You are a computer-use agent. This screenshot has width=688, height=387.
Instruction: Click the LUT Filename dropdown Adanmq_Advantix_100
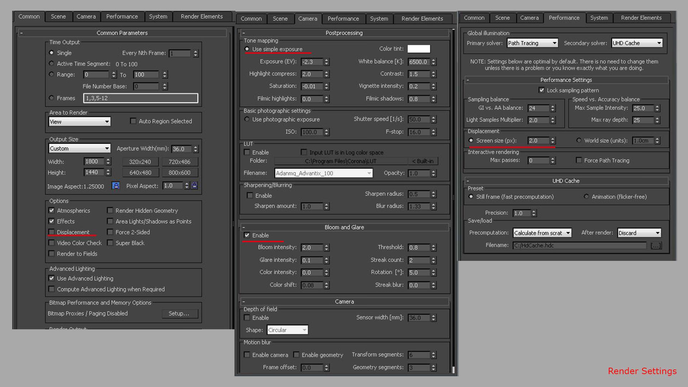pos(323,172)
